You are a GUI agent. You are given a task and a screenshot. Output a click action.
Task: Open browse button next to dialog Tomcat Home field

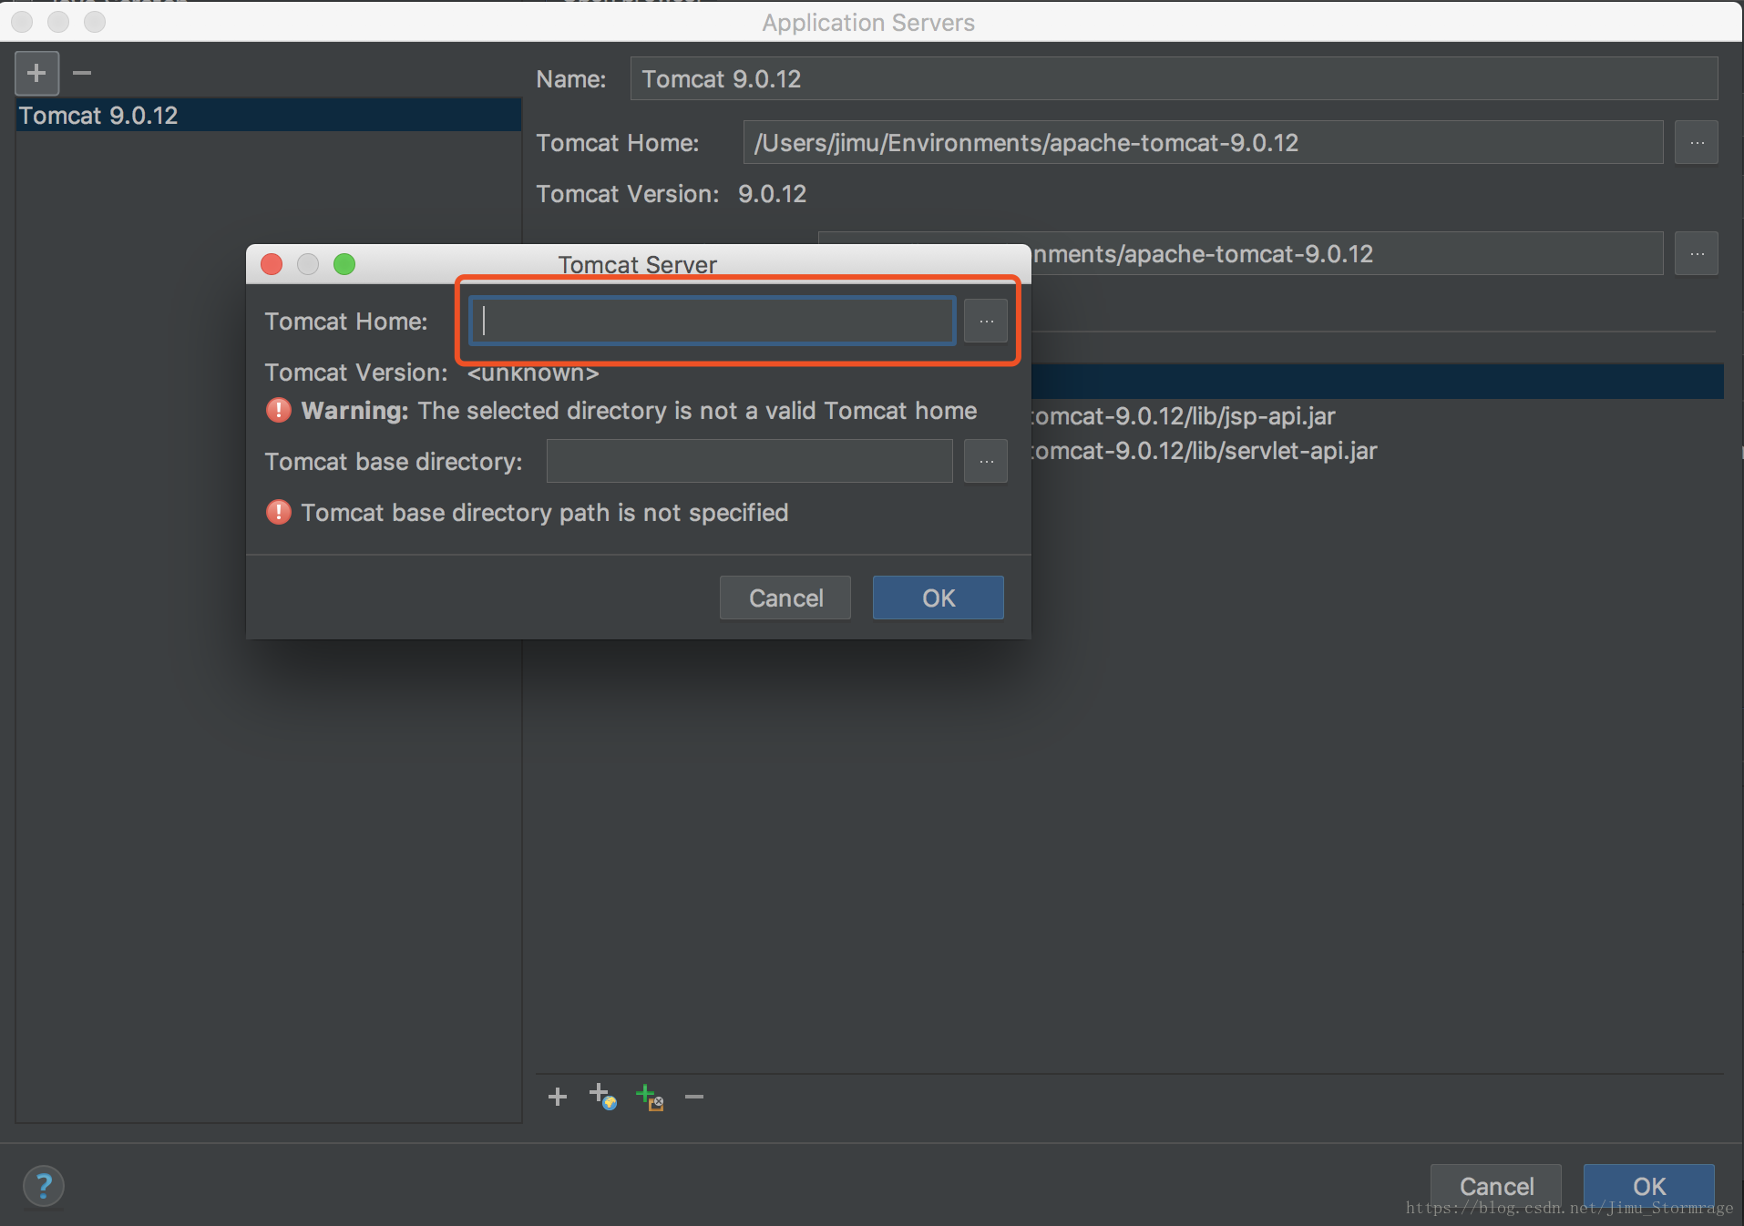click(x=986, y=321)
